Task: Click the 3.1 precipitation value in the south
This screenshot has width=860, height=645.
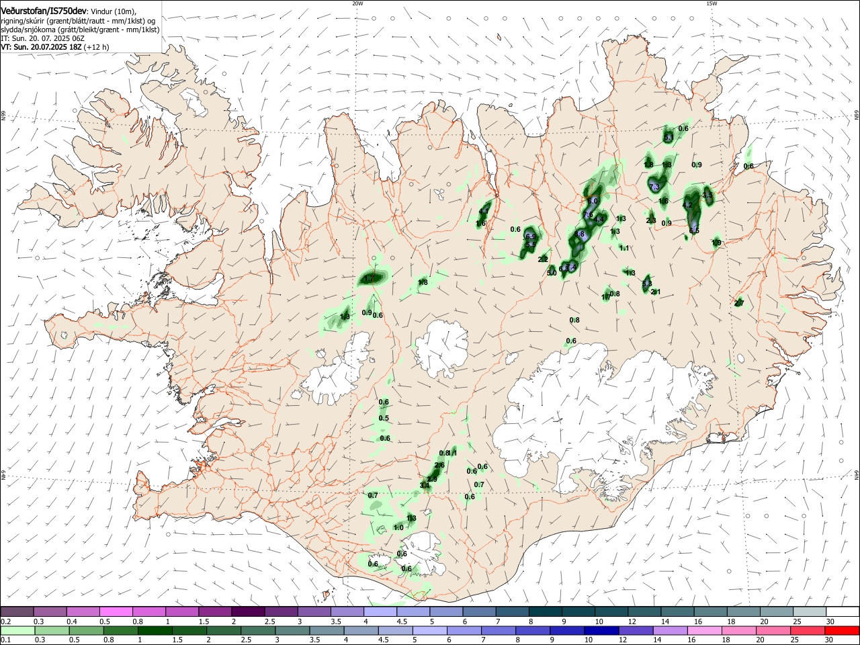Action: point(425,485)
